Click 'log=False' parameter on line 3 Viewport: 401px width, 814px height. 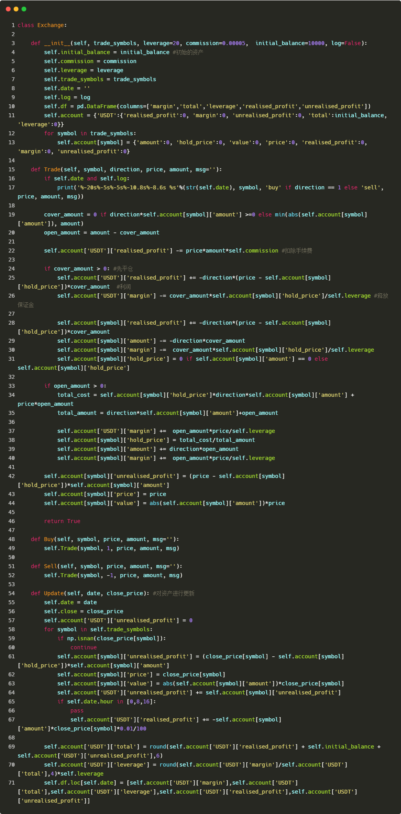point(346,43)
